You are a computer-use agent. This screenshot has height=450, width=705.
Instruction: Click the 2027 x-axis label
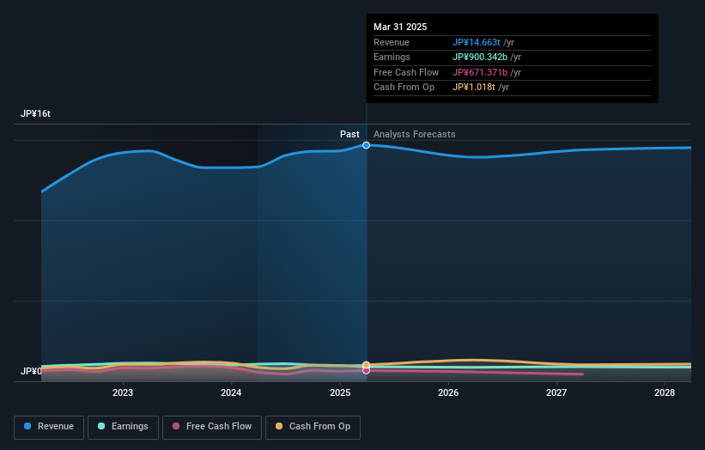(x=556, y=392)
